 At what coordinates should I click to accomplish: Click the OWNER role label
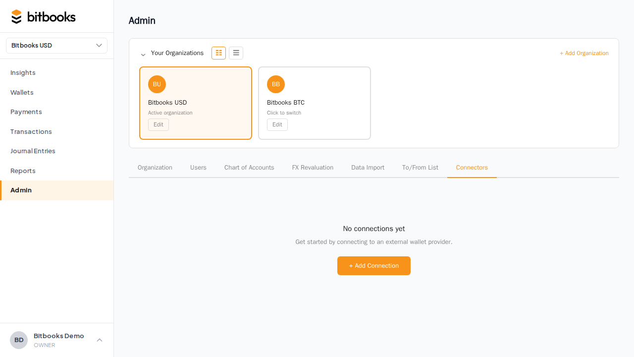pyautogui.click(x=45, y=345)
